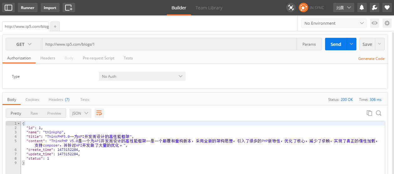Copy response body to clipboard

[x=370, y=113]
